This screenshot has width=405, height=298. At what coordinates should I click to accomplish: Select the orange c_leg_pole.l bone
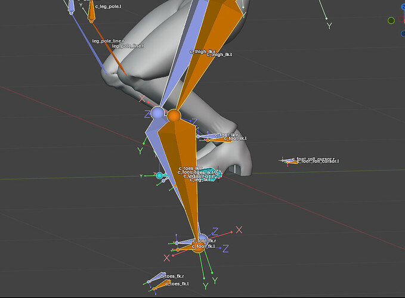pos(91,11)
